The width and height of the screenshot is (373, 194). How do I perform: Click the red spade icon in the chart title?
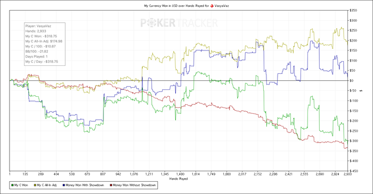(x=212, y=6)
